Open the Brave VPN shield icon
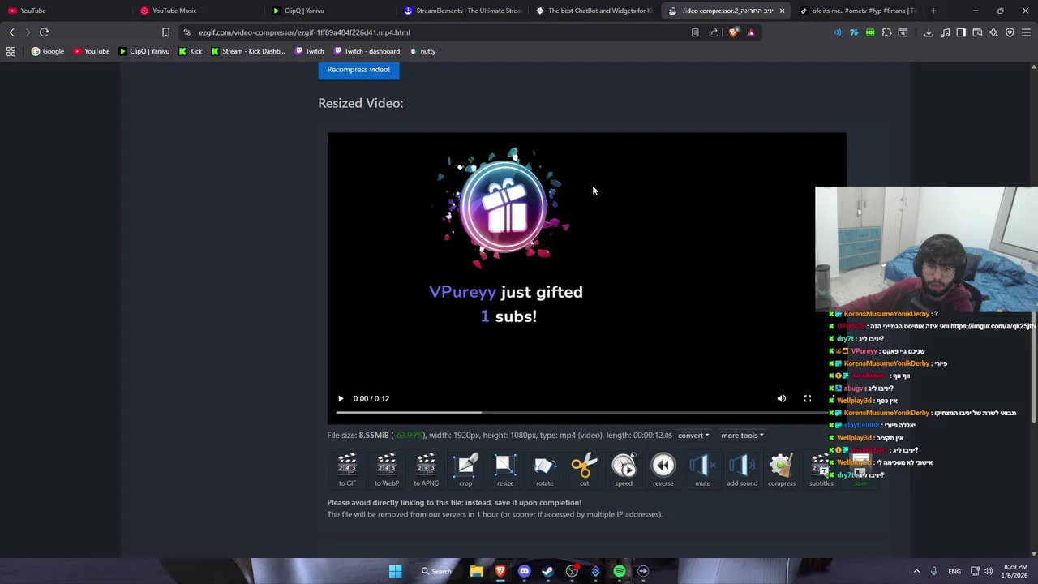Viewport: 1038px width, 584px height. point(1010,32)
